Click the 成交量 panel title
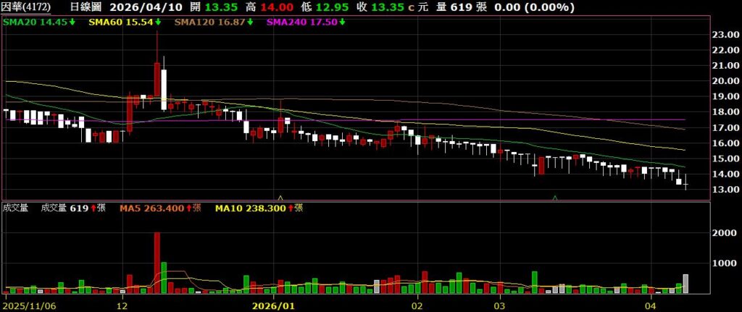 coord(16,208)
